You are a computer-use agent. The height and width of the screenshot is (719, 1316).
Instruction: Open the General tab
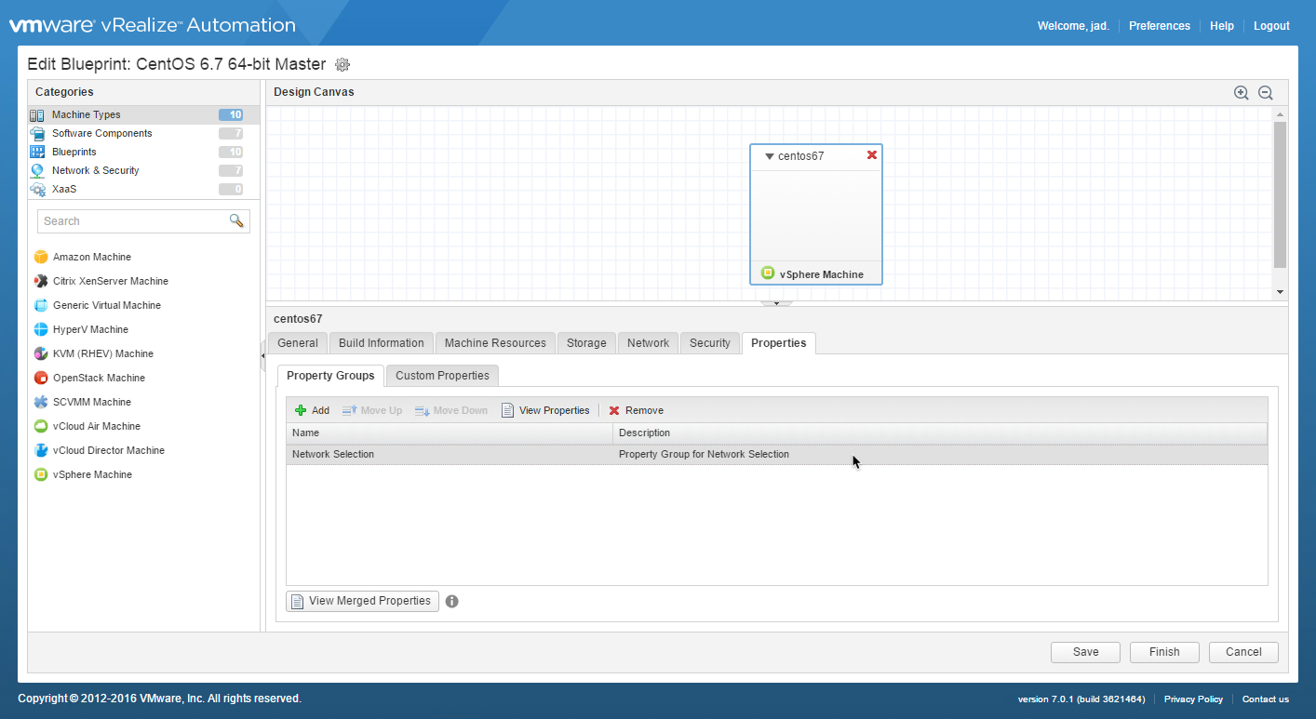298,343
